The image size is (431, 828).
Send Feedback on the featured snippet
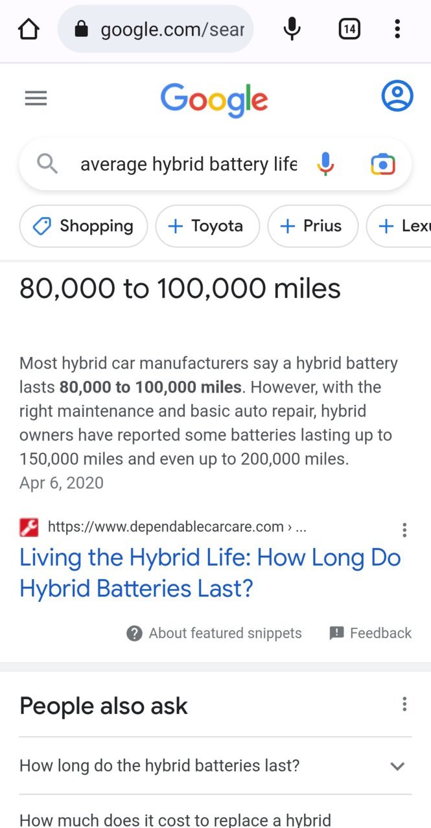tap(370, 633)
